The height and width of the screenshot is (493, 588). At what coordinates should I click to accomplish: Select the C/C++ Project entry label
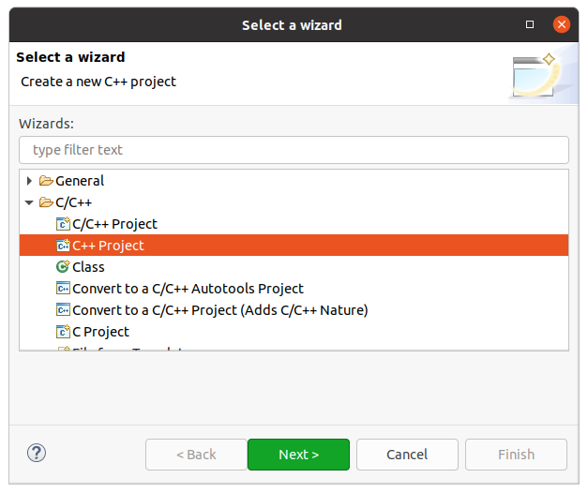[114, 224]
